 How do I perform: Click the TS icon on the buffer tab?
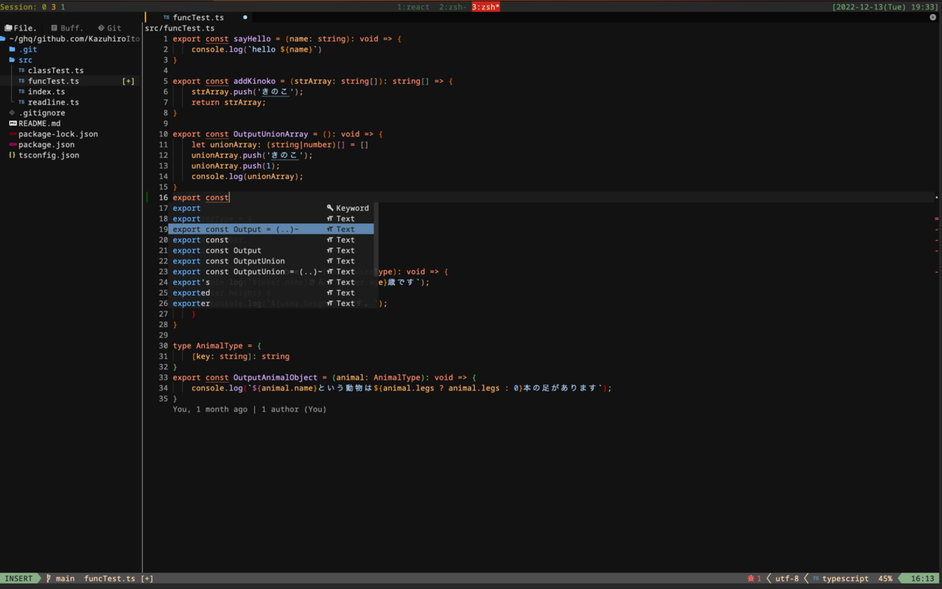pyautogui.click(x=166, y=17)
